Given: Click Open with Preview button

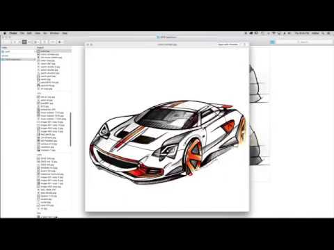Looking at the screenshot, I should [x=228, y=44].
